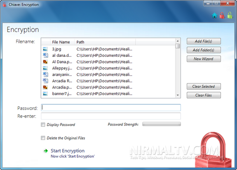Select the PowerPoint icon beside Al Dana.p...
237x170 pixels.
[45, 62]
